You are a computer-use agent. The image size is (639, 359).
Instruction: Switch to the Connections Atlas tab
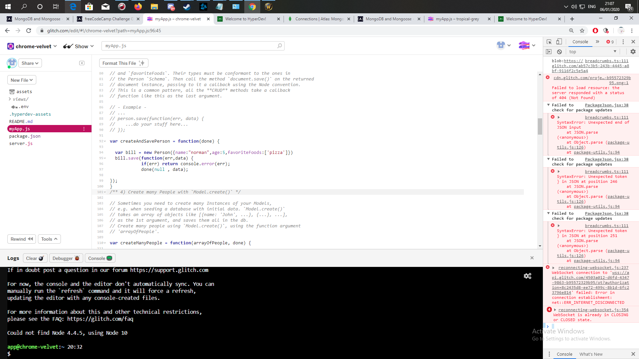tap(319, 19)
